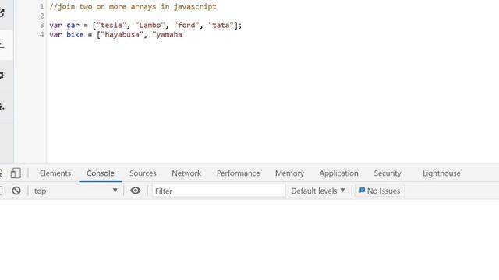The image size is (499, 280).
Task: Click the gear icon in the left sidebar
Action: [2, 75]
